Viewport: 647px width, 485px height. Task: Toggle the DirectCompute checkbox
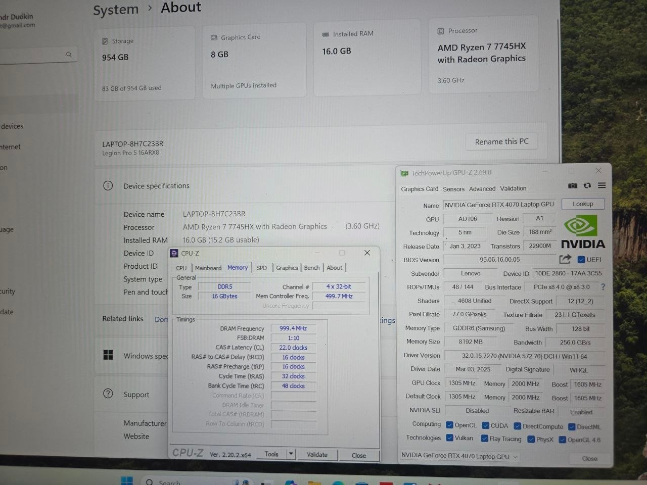517,426
